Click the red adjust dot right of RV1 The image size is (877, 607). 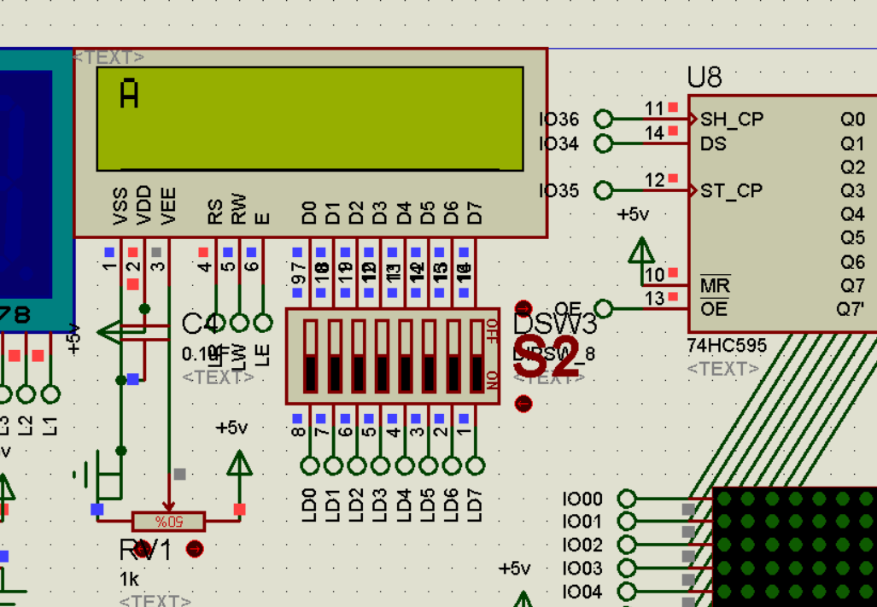click(195, 549)
